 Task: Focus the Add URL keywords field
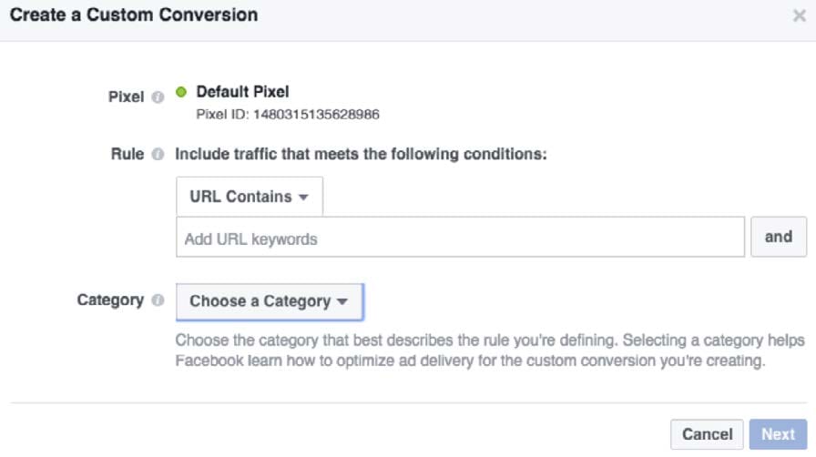coord(460,239)
